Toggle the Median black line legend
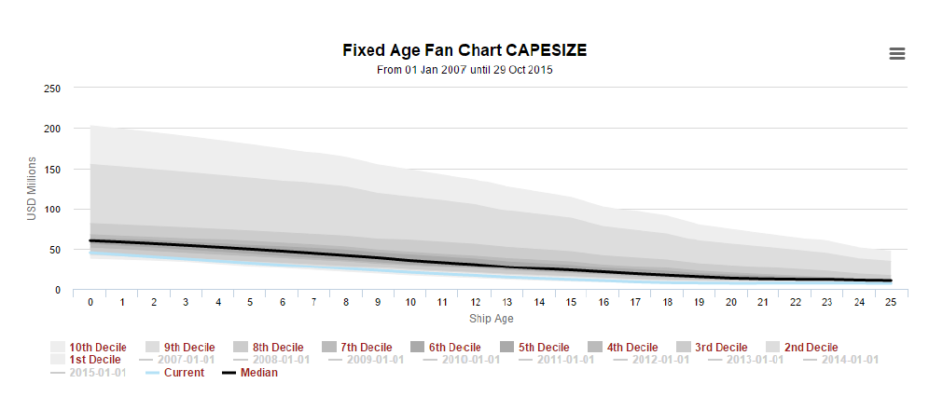The height and width of the screenshot is (397, 943). click(257, 373)
